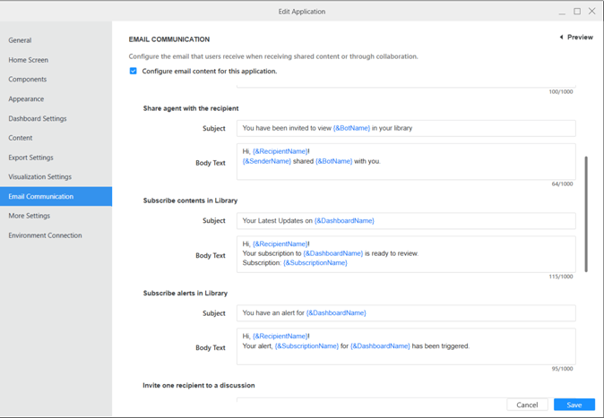
Task: Navigate to Export Settings
Action: point(31,158)
